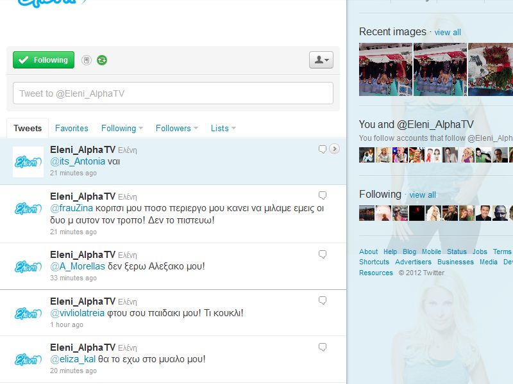Viewport: 513px width, 384px height.
Task: Open the Eleni logo avatar beside @A_Morellas tweet
Action: pyautogui.click(x=28, y=267)
